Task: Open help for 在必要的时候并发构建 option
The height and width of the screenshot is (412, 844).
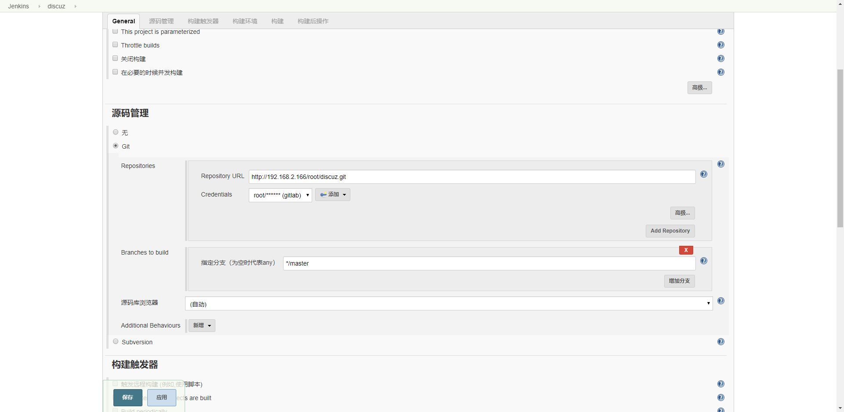Action: 721,72
